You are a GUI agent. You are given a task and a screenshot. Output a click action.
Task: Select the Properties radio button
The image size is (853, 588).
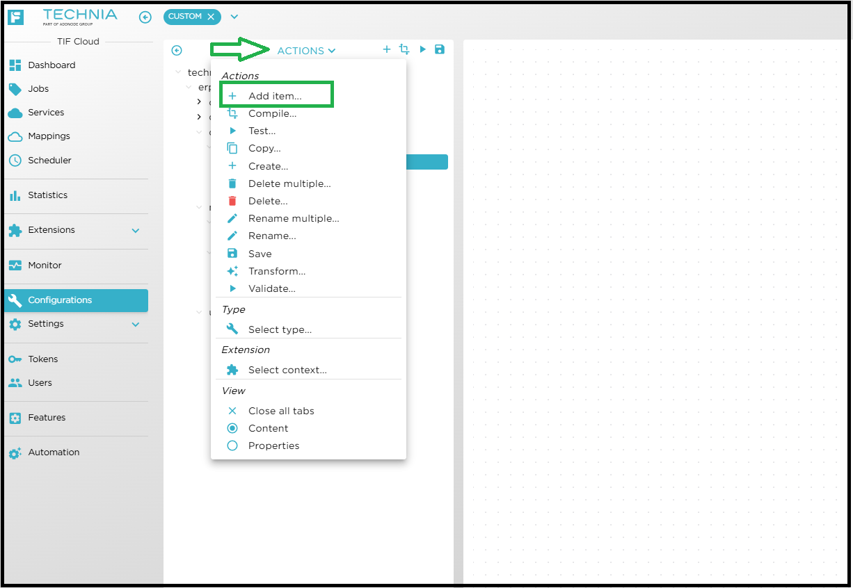point(232,446)
